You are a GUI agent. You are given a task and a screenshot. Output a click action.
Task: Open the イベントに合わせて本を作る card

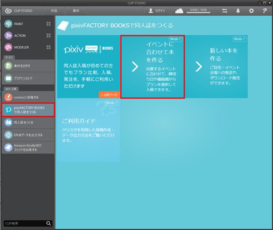point(153,67)
